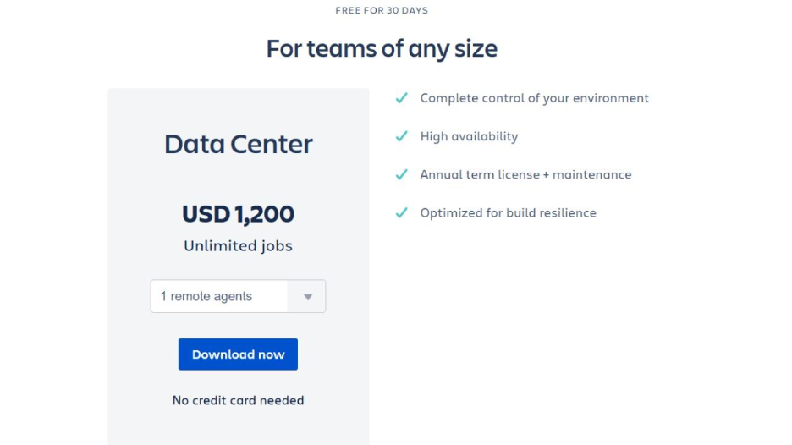Click checkmark beside Annual term license + maintenance

(x=402, y=174)
